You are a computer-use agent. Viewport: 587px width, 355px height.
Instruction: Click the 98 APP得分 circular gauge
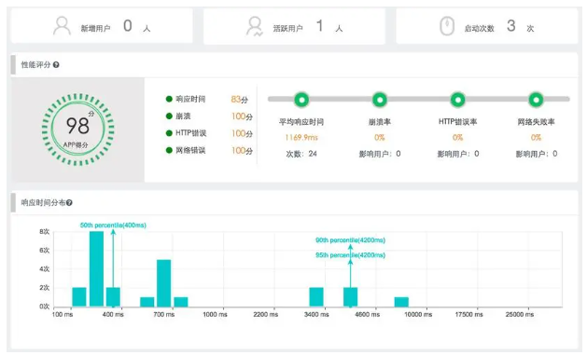pos(77,130)
